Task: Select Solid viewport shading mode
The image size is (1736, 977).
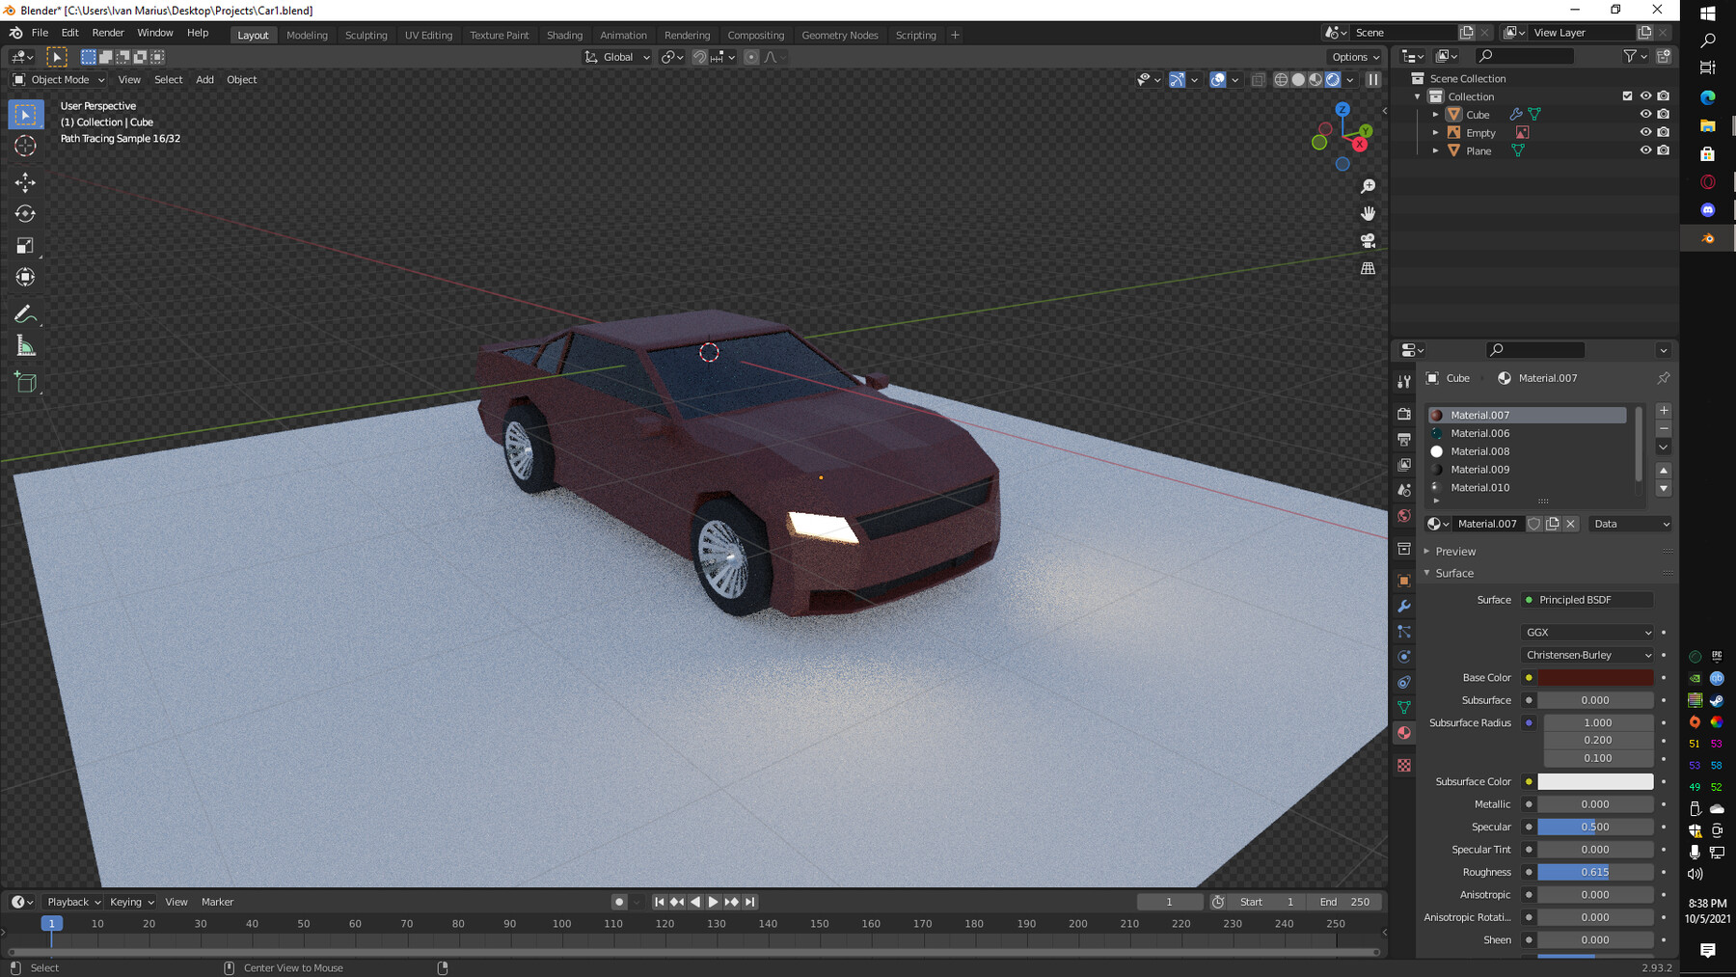Action: coord(1298,80)
